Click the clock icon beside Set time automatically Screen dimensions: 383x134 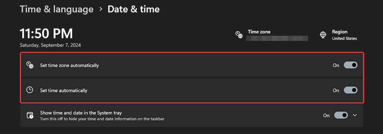[30, 90]
